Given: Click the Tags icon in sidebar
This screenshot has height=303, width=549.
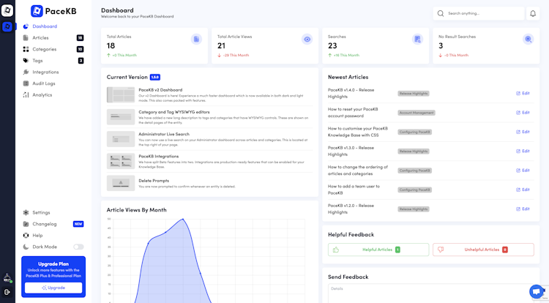Looking at the screenshot, I should click(26, 61).
